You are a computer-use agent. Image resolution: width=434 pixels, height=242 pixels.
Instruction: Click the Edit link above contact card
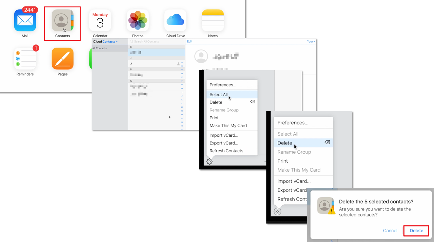(x=190, y=41)
